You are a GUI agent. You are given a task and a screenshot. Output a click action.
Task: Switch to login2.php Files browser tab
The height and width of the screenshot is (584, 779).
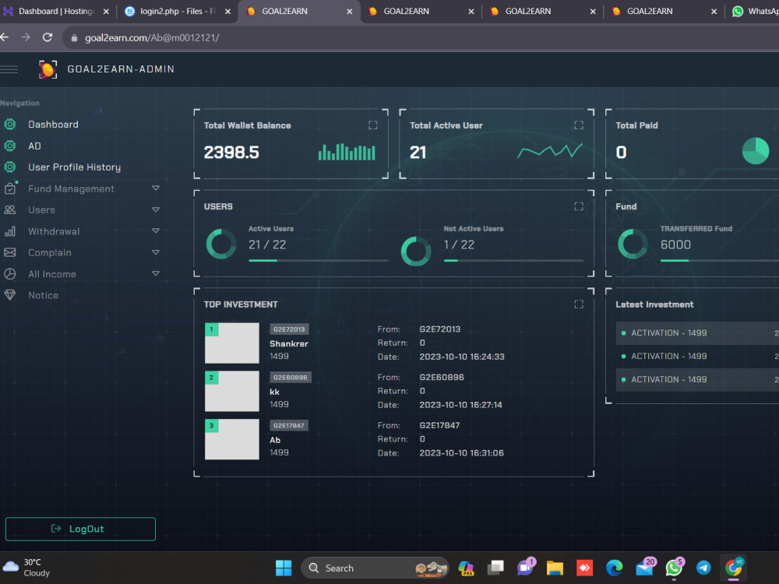(x=178, y=11)
